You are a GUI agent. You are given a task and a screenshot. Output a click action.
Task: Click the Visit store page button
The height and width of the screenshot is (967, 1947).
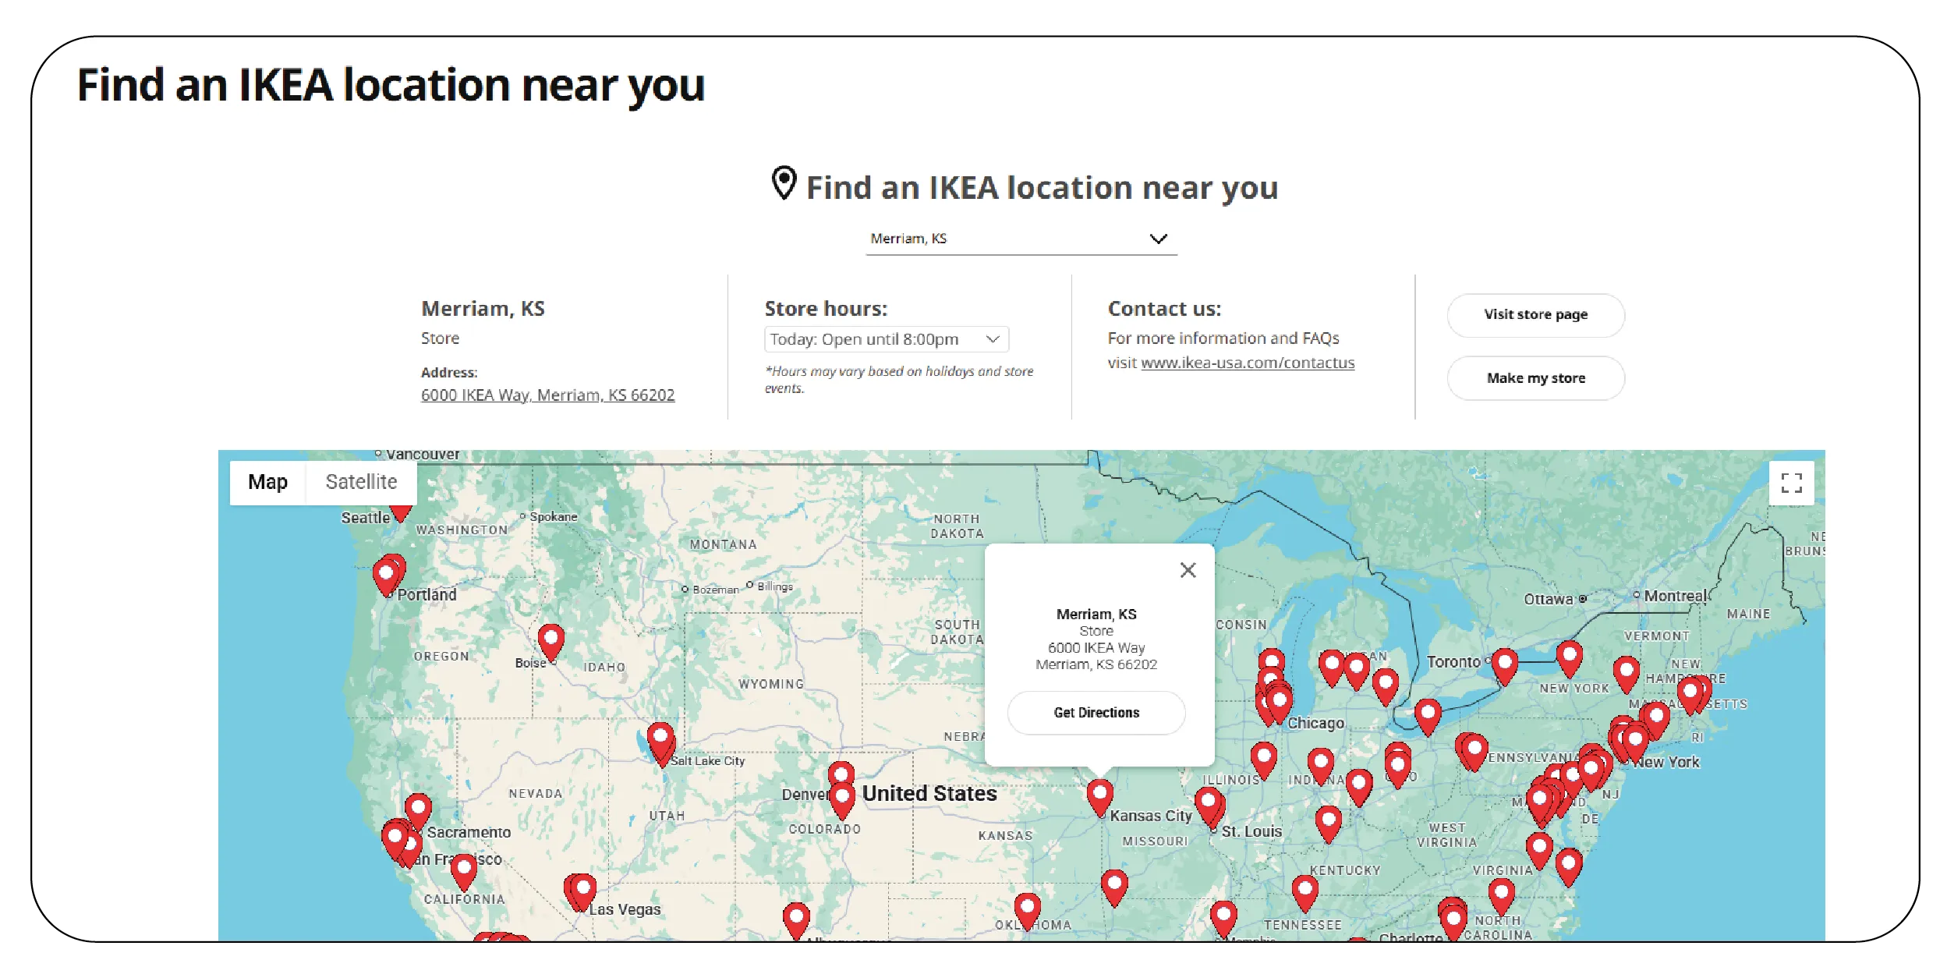1535,315
